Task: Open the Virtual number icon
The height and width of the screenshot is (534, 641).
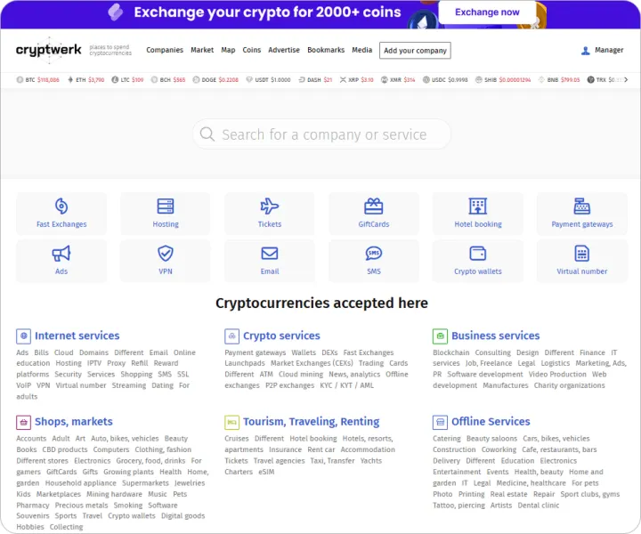Action: pyautogui.click(x=581, y=254)
